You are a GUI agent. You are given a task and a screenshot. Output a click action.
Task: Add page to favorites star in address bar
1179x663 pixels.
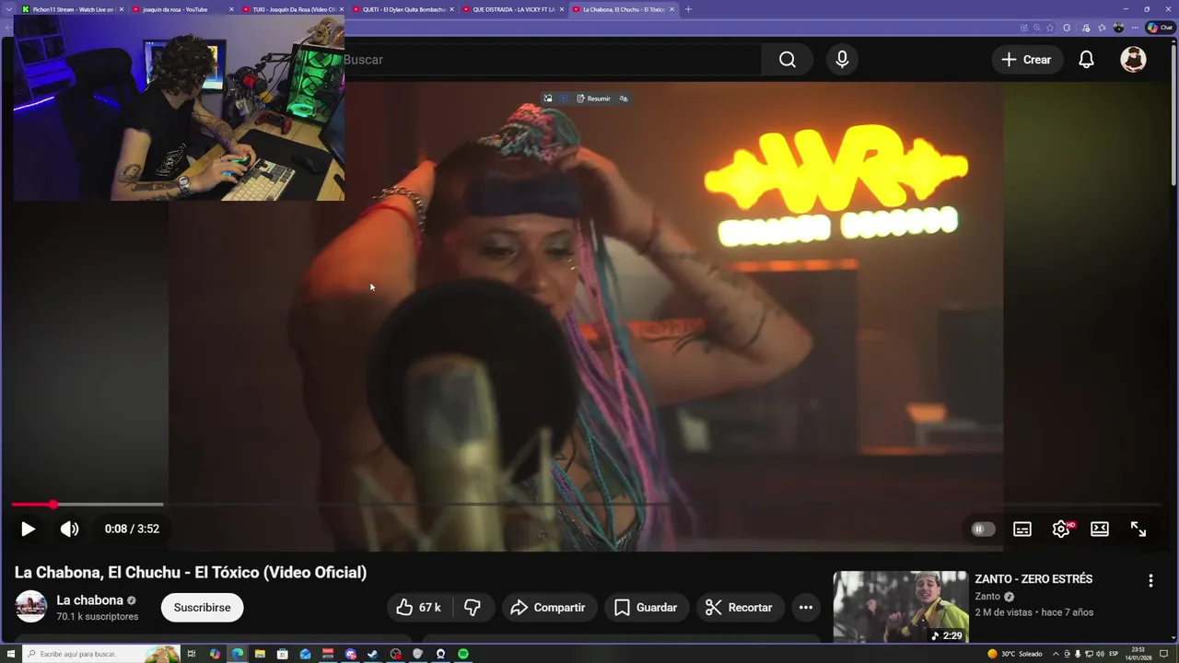click(x=1050, y=28)
